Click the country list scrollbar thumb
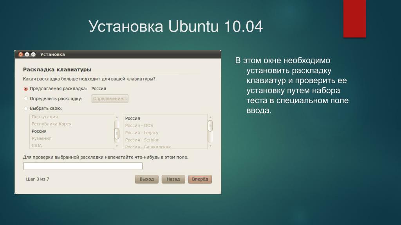The width and height of the screenshot is (401, 225). pos(117,134)
